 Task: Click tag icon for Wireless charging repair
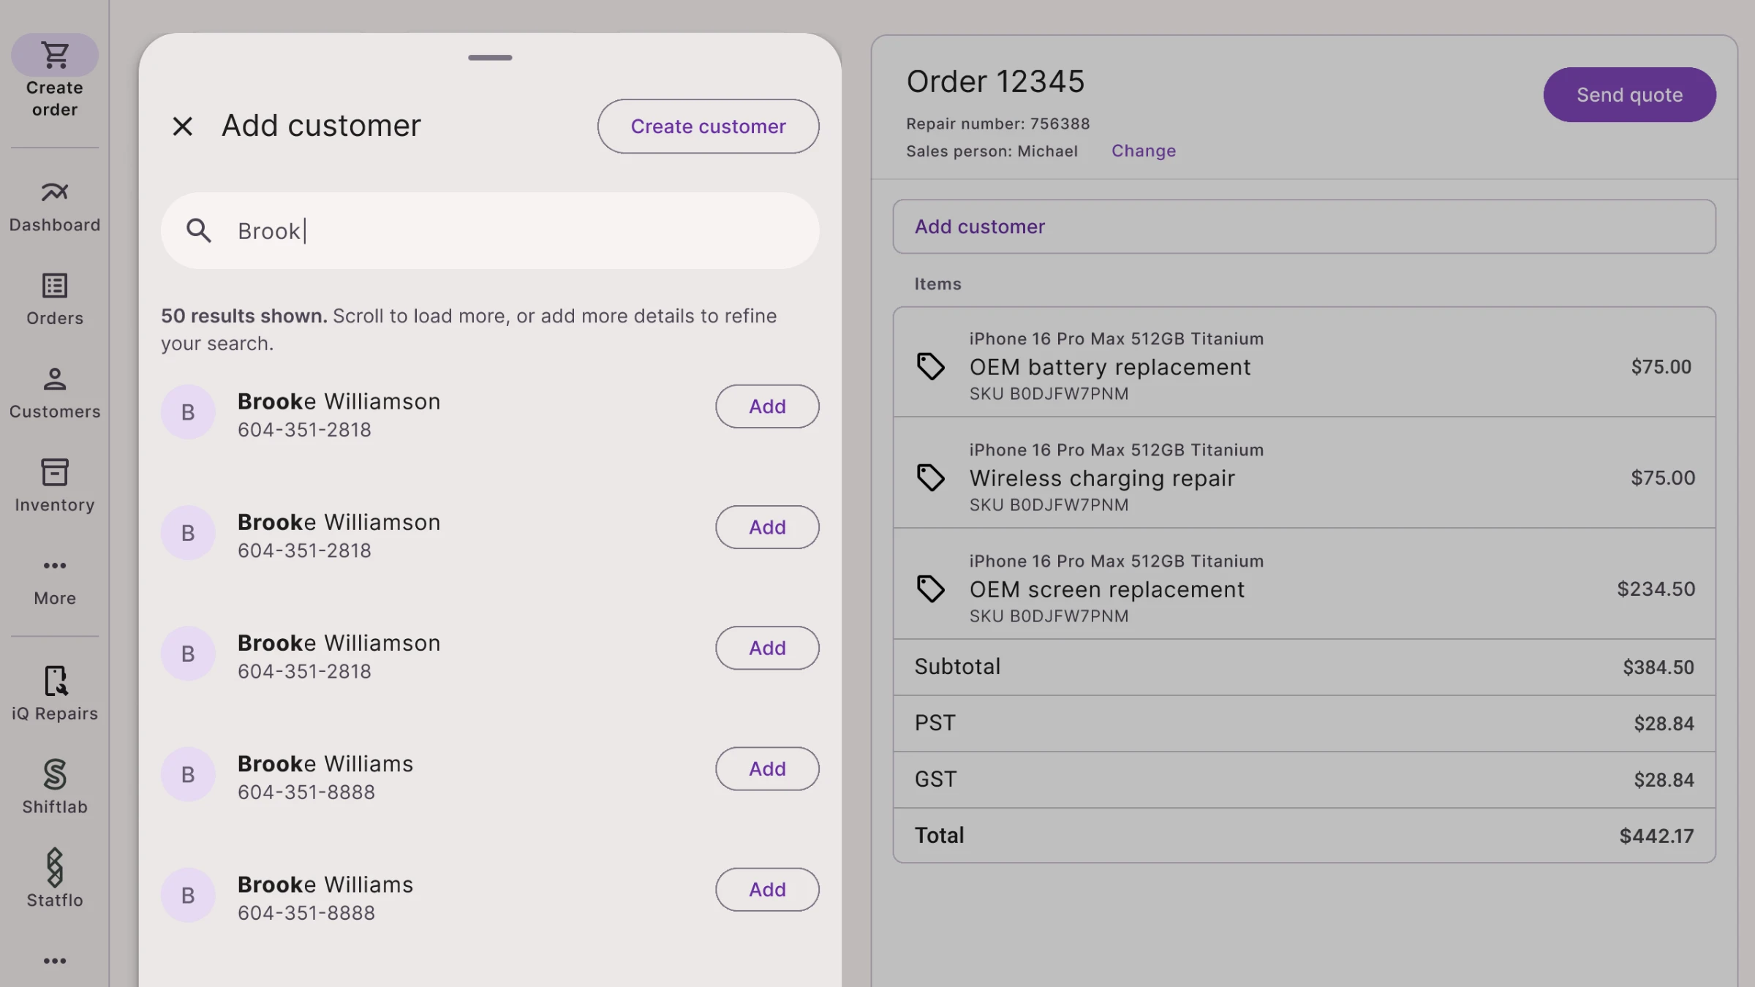pos(931,477)
